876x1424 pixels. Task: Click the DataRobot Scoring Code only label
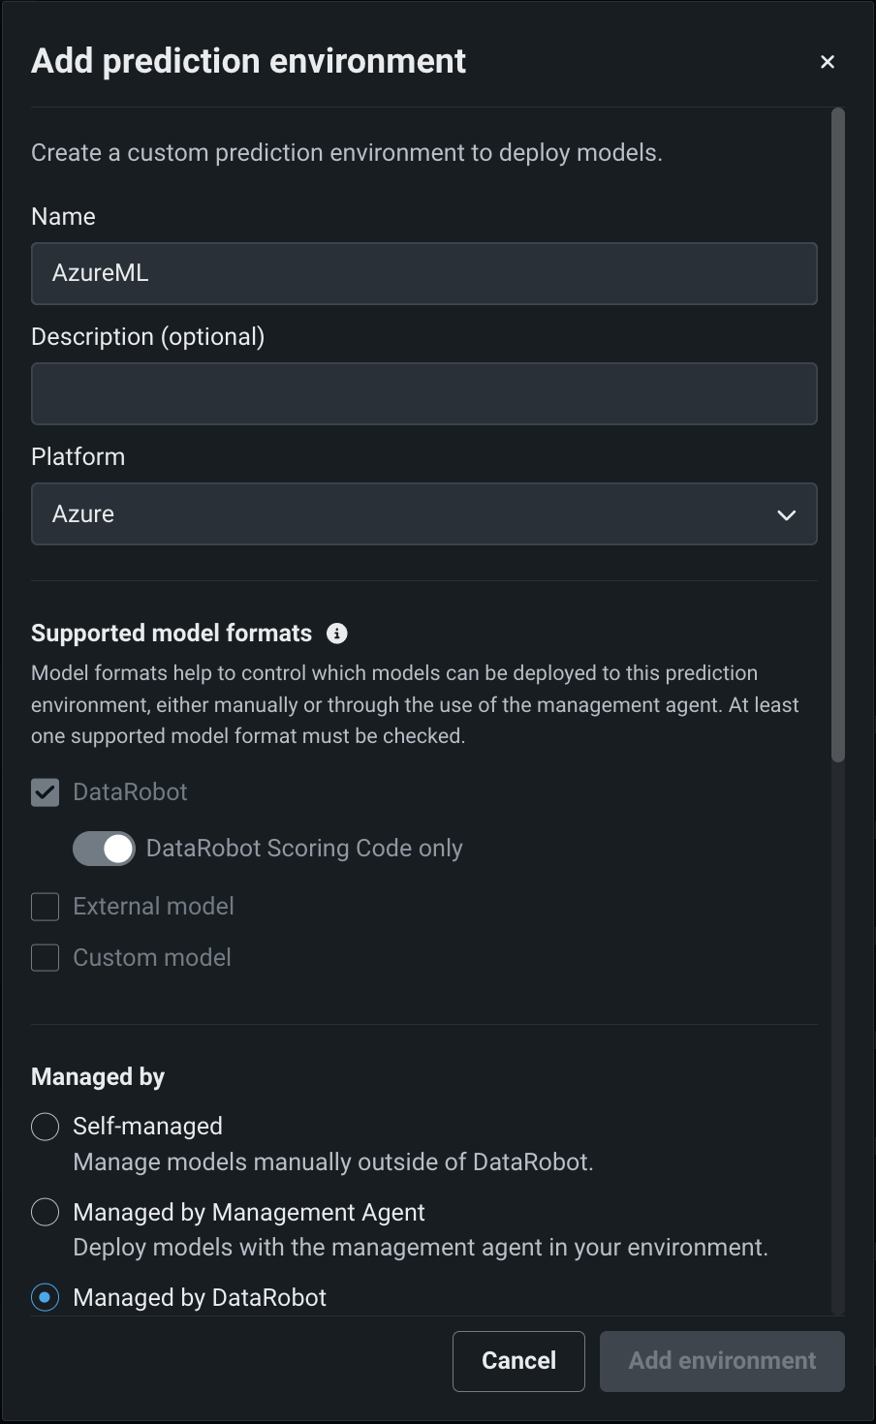coord(304,849)
